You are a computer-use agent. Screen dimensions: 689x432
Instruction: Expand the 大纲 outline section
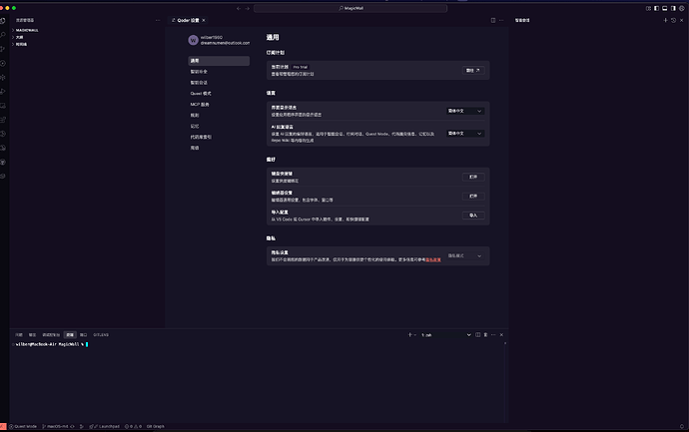click(18, 37)
